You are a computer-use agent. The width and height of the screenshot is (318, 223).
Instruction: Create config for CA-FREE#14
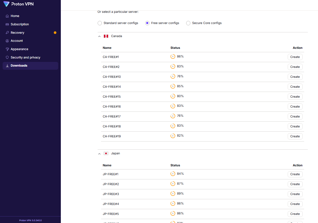point(295,87)
